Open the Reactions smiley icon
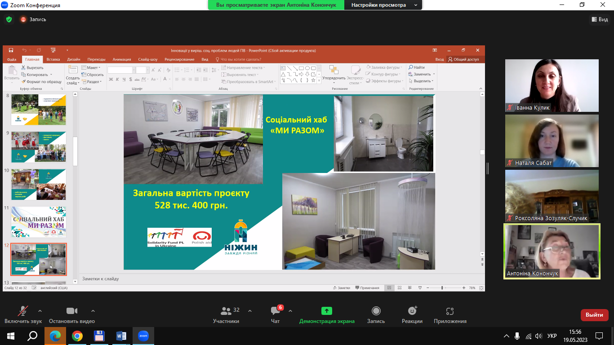 coord(412,311)
